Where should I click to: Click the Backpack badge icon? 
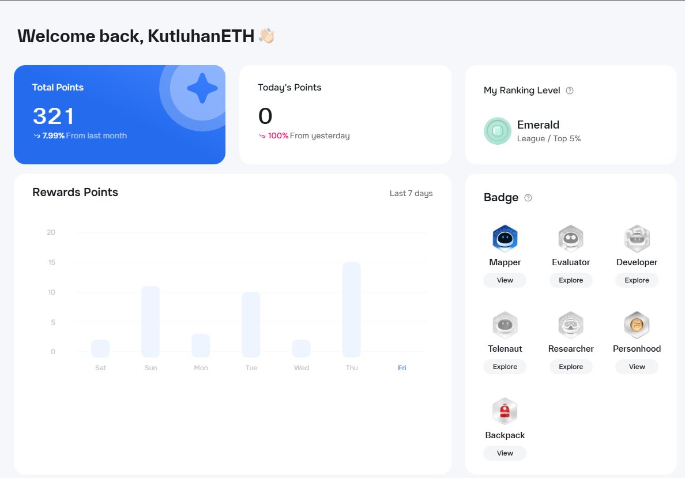coord(505,411)
